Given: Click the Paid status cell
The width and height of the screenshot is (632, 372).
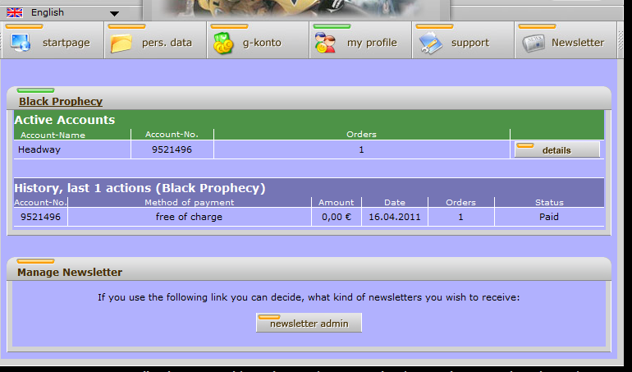Looking at the screenshot, I should tap(549, 217).
